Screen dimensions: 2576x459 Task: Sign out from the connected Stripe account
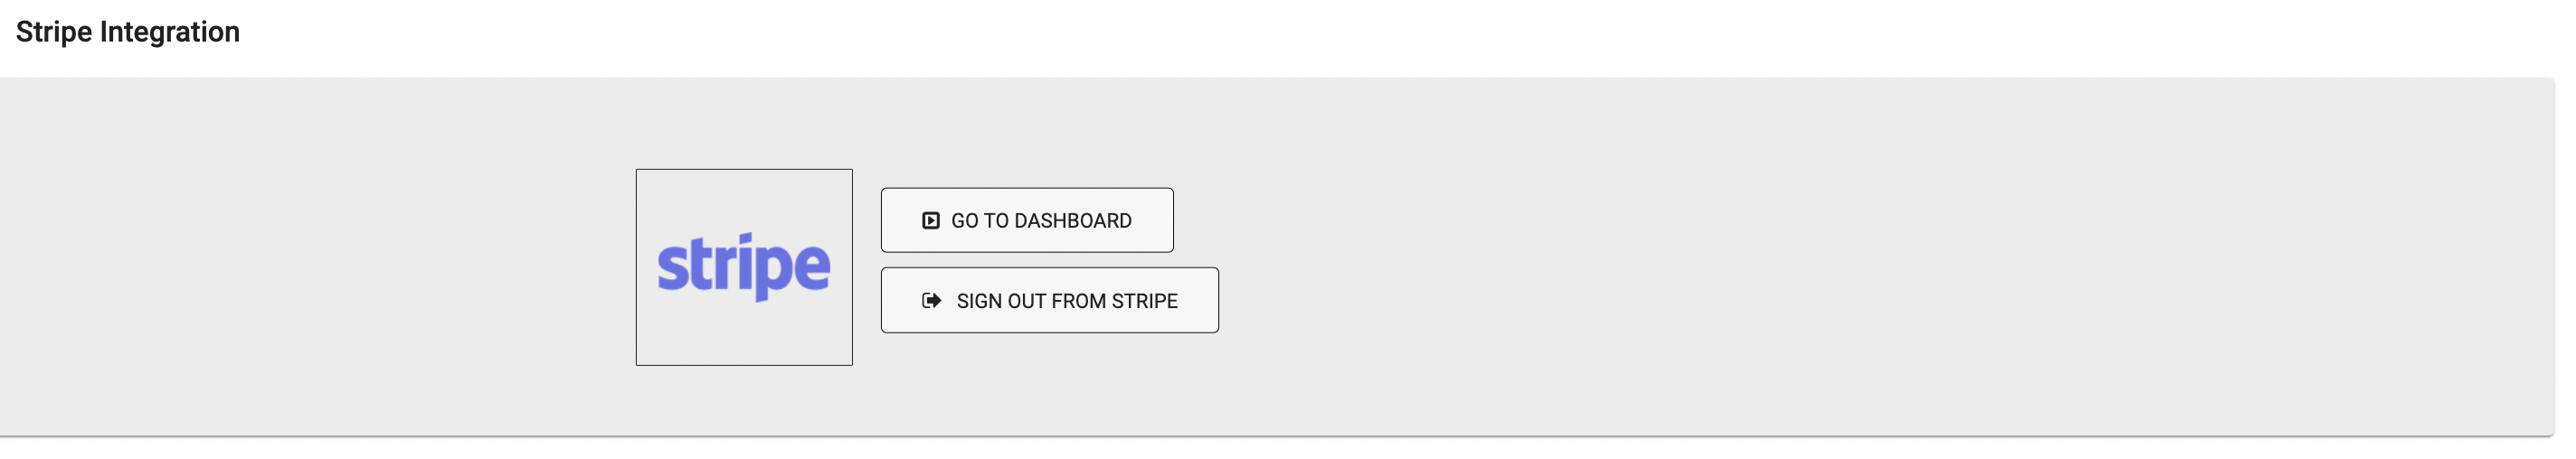(1049, 300)
